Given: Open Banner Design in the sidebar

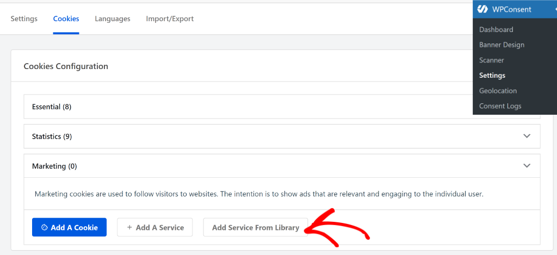Looking at the screenshot, I should [x=502, y=45].
